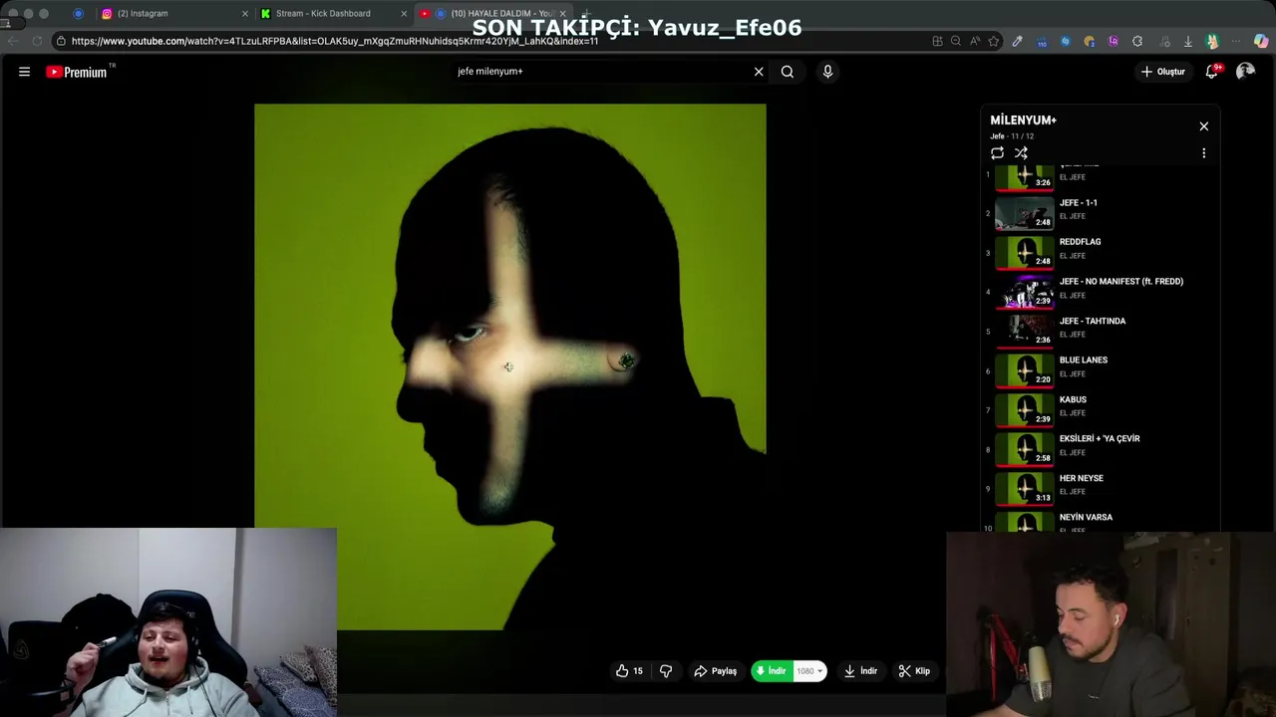
Task: Toggle playlist shuffle
Action: (x=1021, y=153)
